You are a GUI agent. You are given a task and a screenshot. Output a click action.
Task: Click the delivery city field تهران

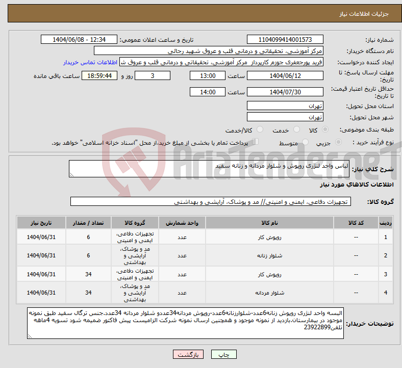point(285,117)
